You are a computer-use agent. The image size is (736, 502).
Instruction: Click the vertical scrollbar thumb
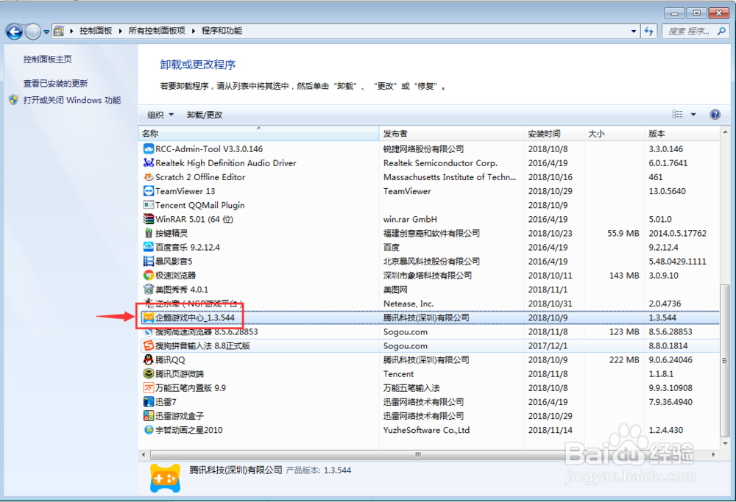[725, 360]
